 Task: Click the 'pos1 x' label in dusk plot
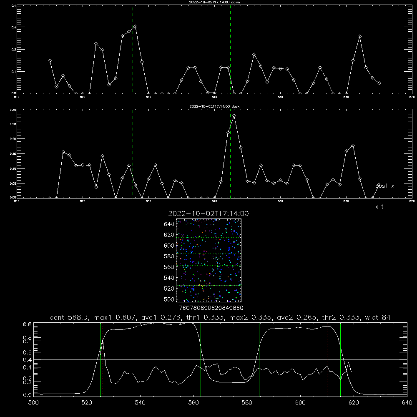(385, 186)
